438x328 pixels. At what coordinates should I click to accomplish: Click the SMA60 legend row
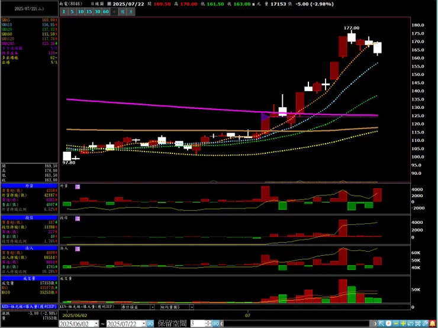click(x=30, y=34)
